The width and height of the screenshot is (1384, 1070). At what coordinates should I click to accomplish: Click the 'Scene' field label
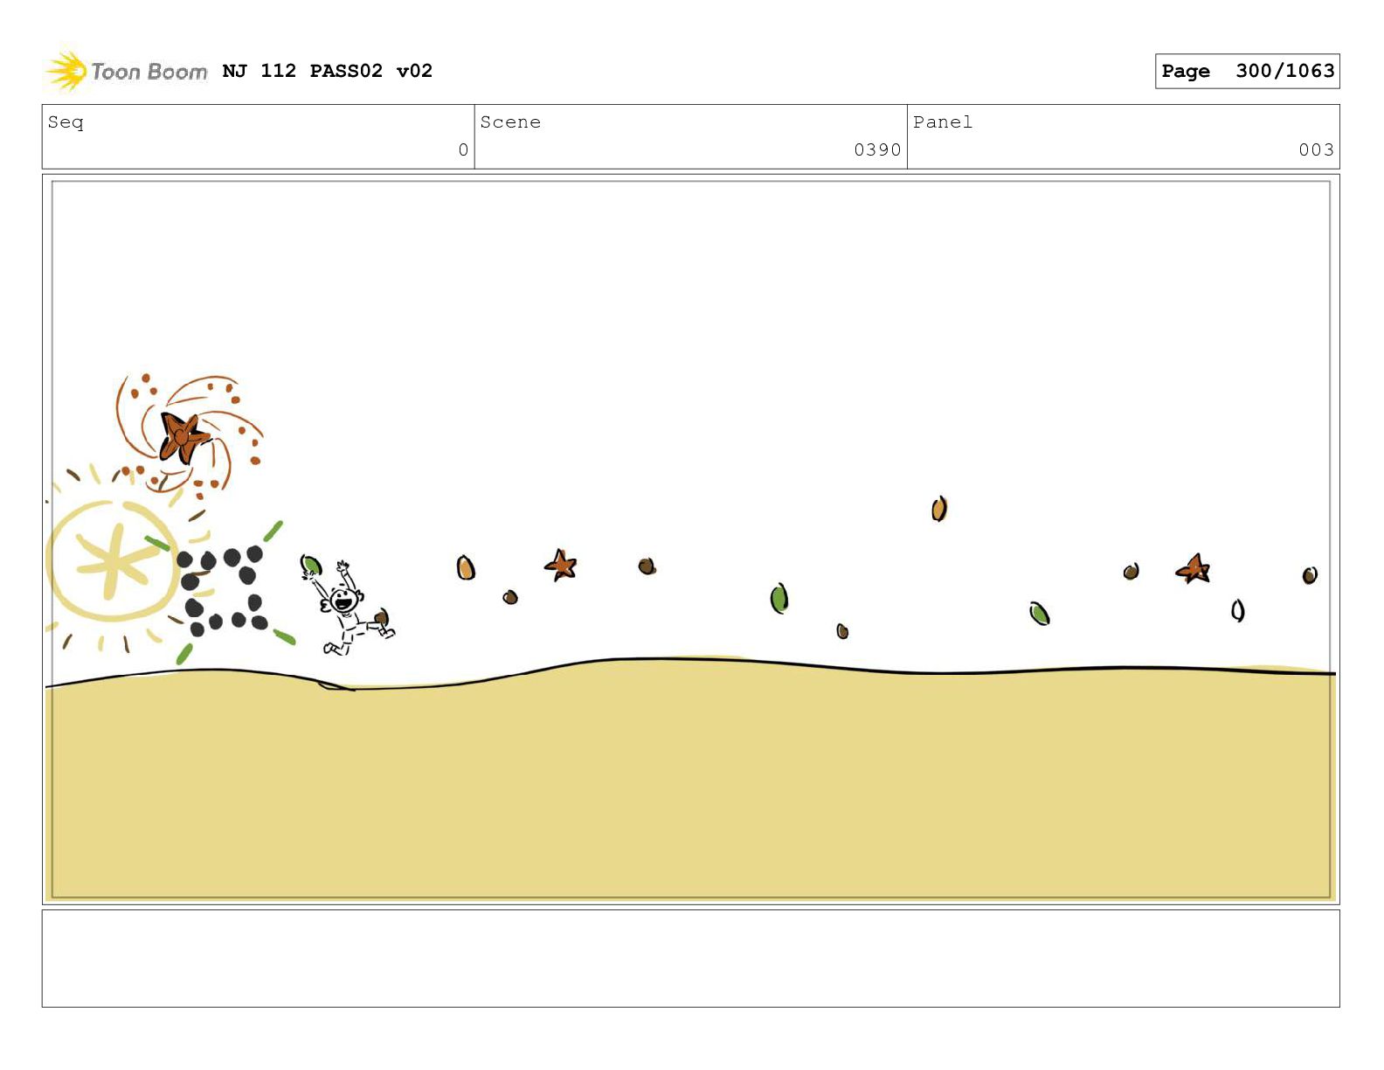point(510,122)
